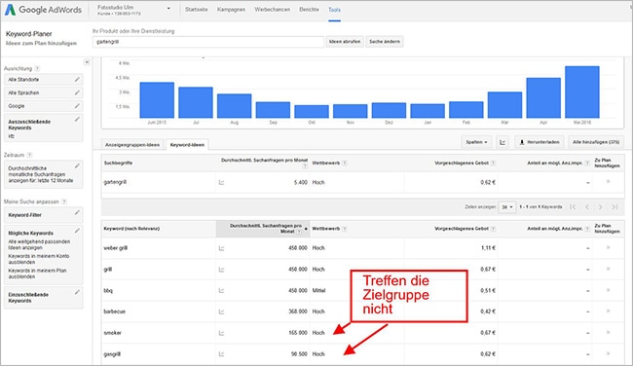Open the Spalten columns dropdown

(x=476, y=142)
